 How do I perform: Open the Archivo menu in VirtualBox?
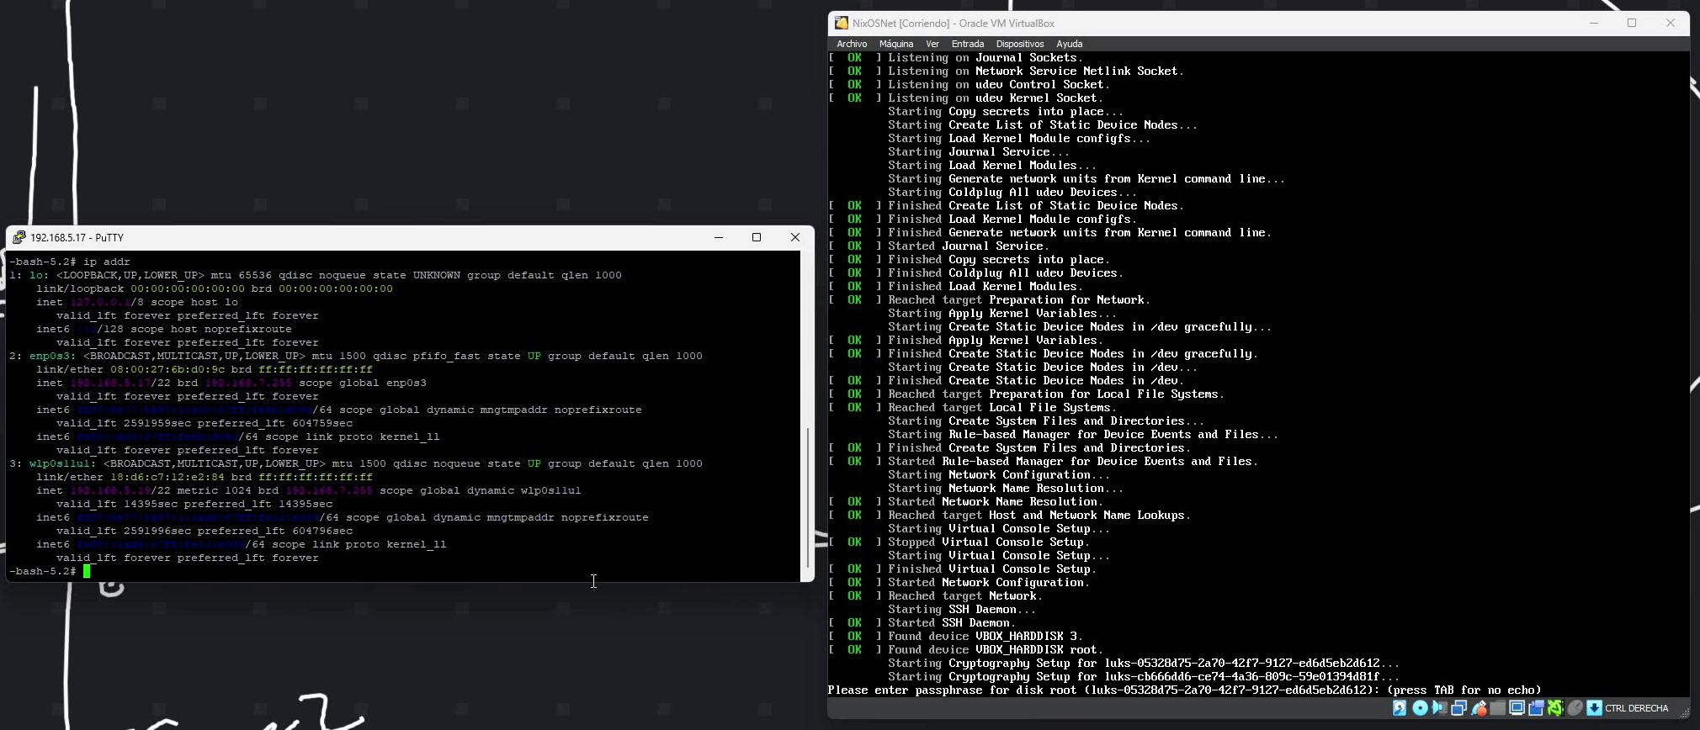(852, 44)
